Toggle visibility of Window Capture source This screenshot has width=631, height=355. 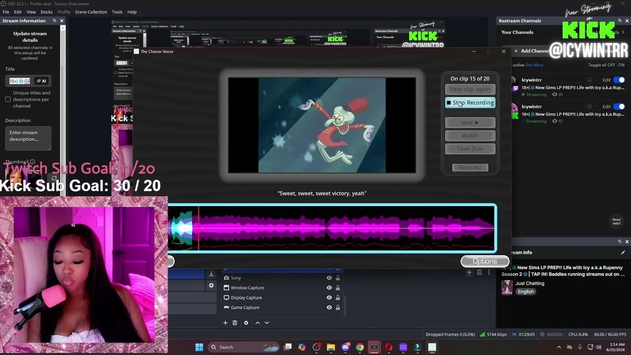click(x=329, y=288)
